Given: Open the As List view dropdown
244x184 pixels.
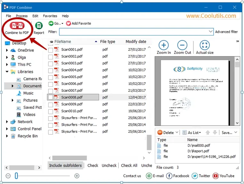Looking at the screenshot, I should pos(191,132).
